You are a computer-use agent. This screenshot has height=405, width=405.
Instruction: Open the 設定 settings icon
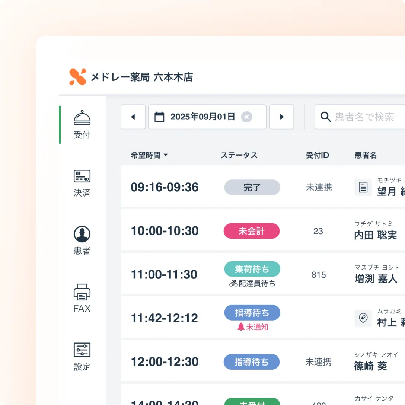click(82, 350)
